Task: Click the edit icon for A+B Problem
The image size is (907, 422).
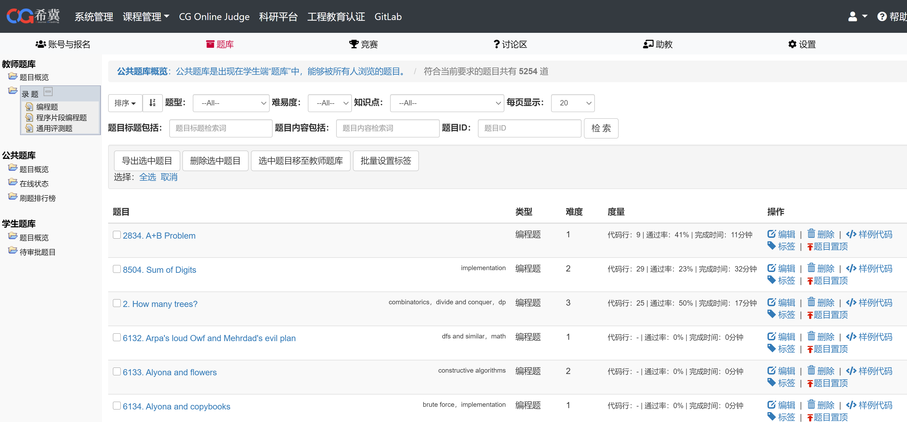Action: [771, 234]
